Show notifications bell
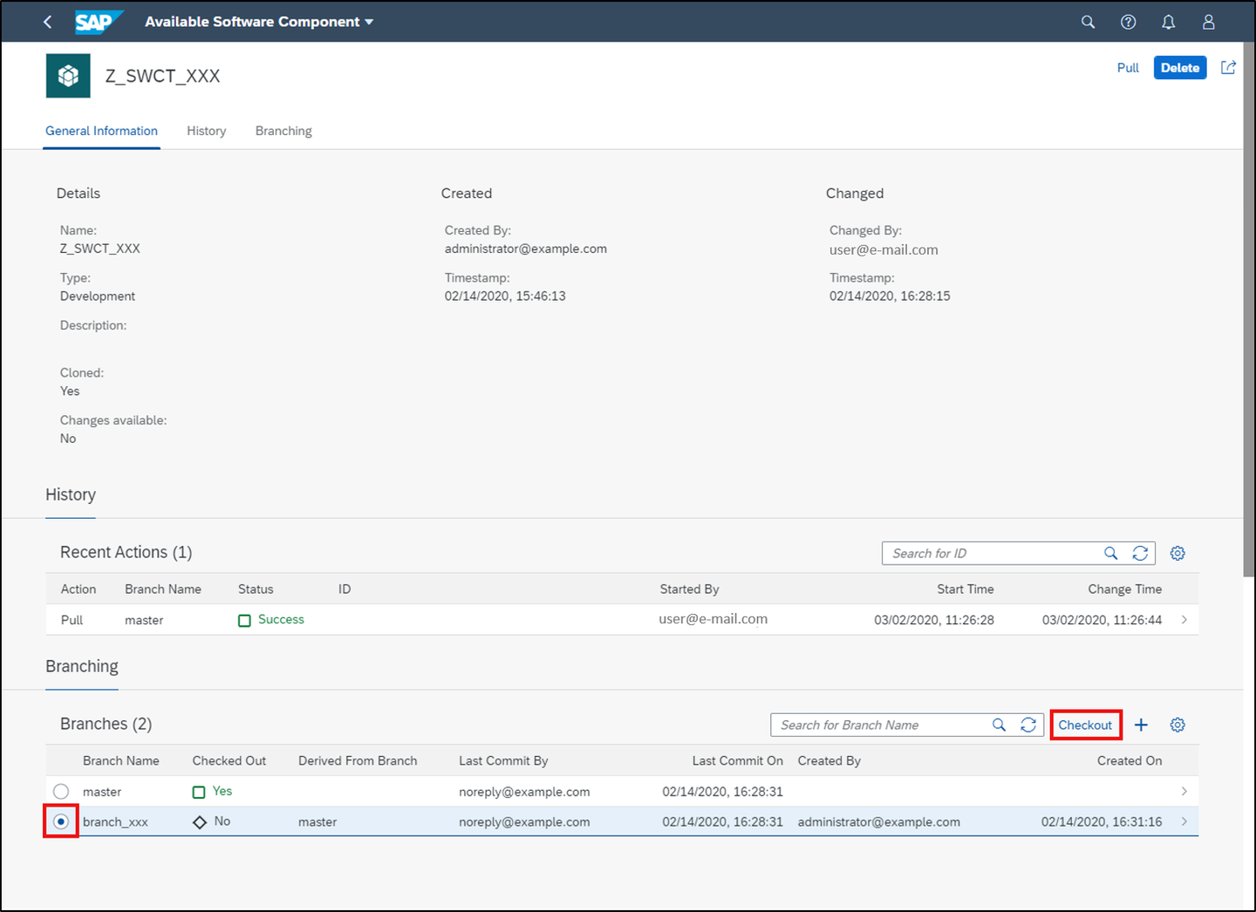The width and height of the screenshot is (1256, 912). [1168, 22]
